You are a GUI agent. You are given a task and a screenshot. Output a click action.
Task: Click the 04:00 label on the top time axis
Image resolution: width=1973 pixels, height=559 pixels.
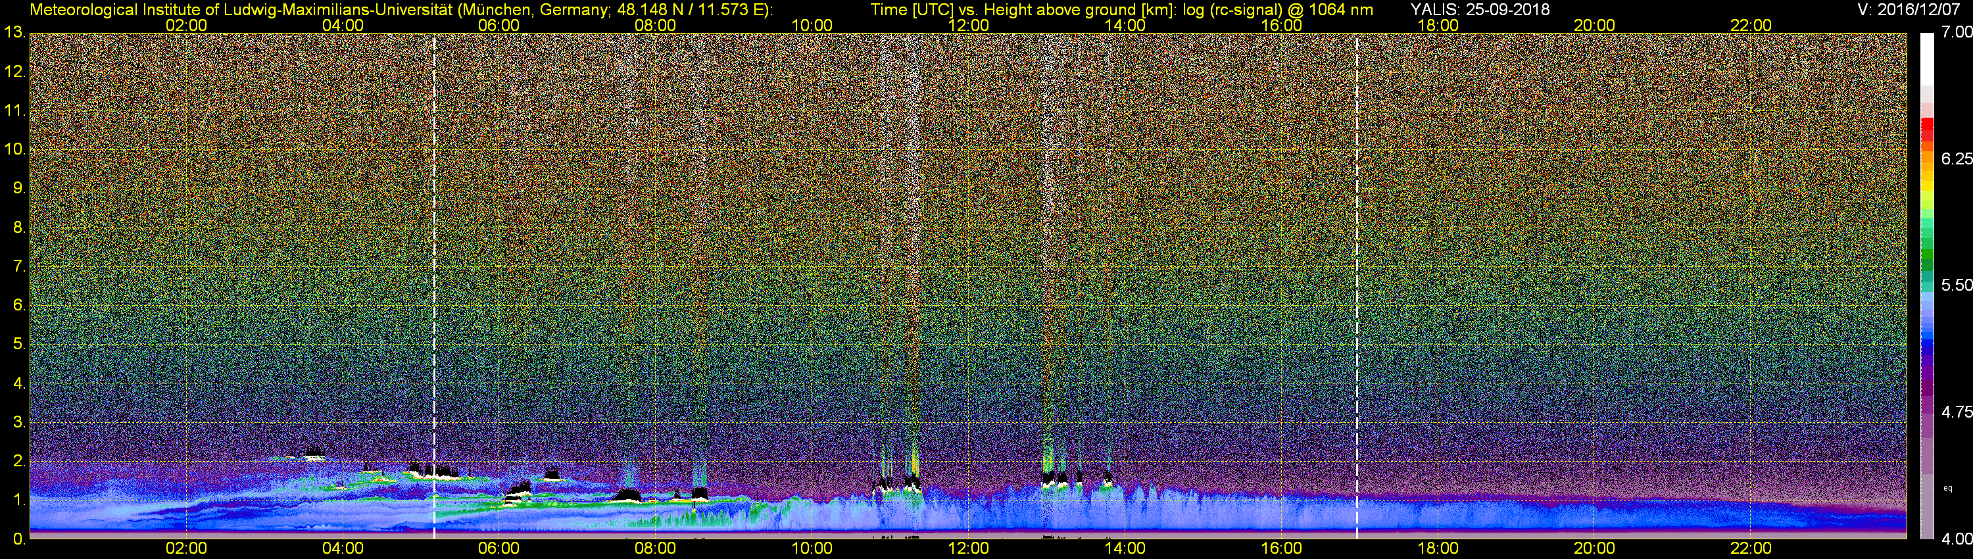point(343,25)
